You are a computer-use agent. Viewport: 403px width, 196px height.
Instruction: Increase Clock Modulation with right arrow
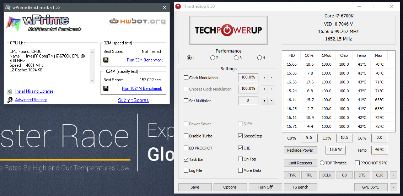coord(271,78)
